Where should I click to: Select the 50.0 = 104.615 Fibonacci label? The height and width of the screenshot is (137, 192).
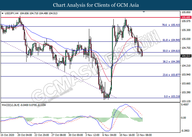[171, 51]
